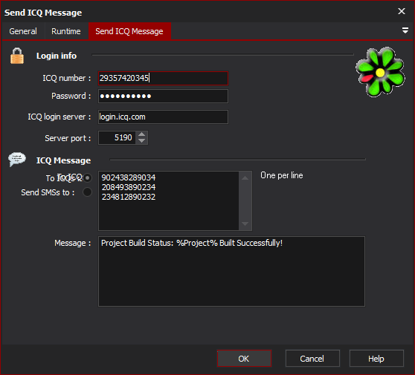Click recipient number 234812890232
415x375 pixels.
click(129, 197)
